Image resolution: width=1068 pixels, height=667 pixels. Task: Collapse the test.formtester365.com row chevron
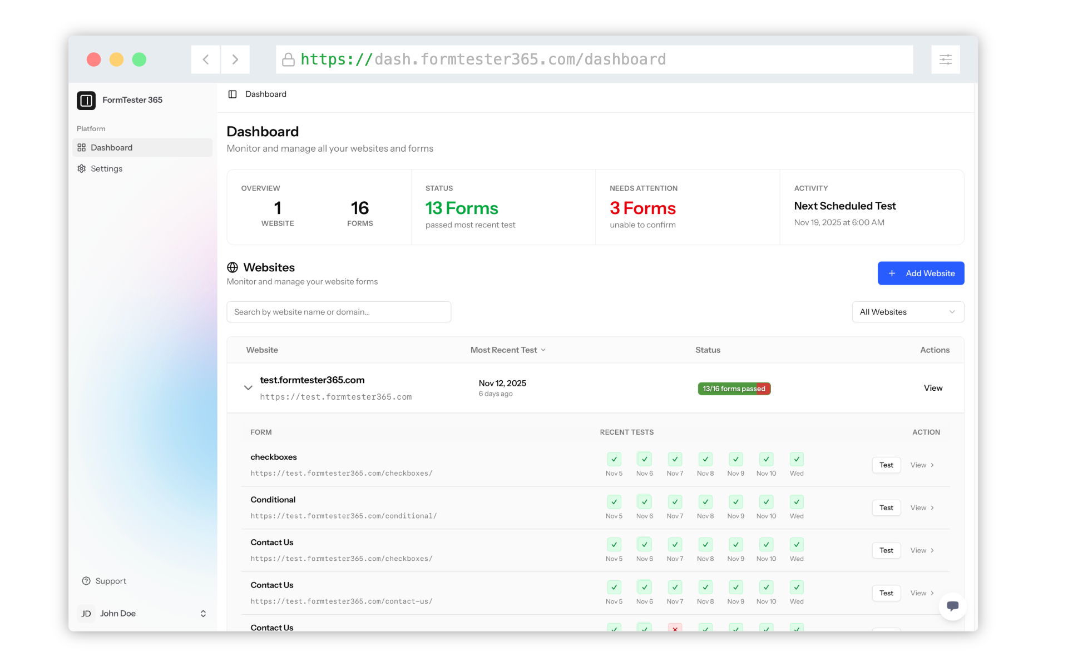point(248,387)
